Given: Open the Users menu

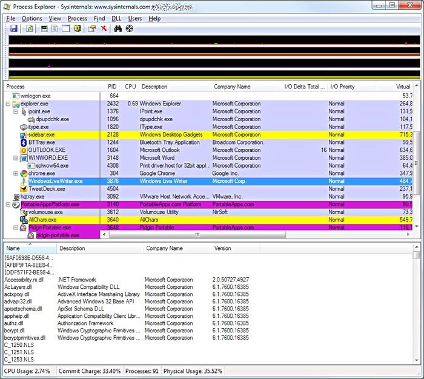Looking at the screenshot, I should click(x=135, y=18).
